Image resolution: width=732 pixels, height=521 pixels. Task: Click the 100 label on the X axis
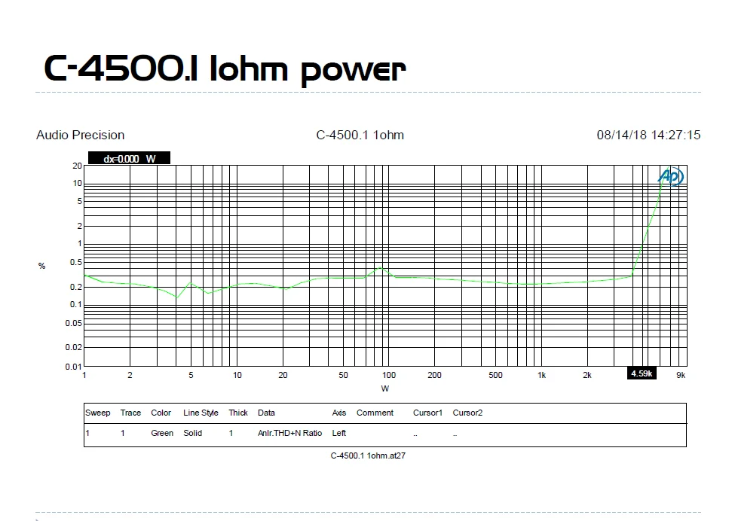(389, 375)
